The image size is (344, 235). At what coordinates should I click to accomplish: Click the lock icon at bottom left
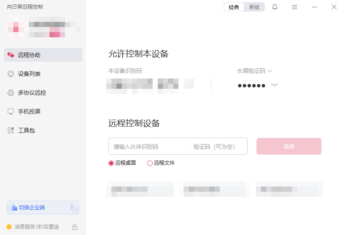tap(75, 227)
